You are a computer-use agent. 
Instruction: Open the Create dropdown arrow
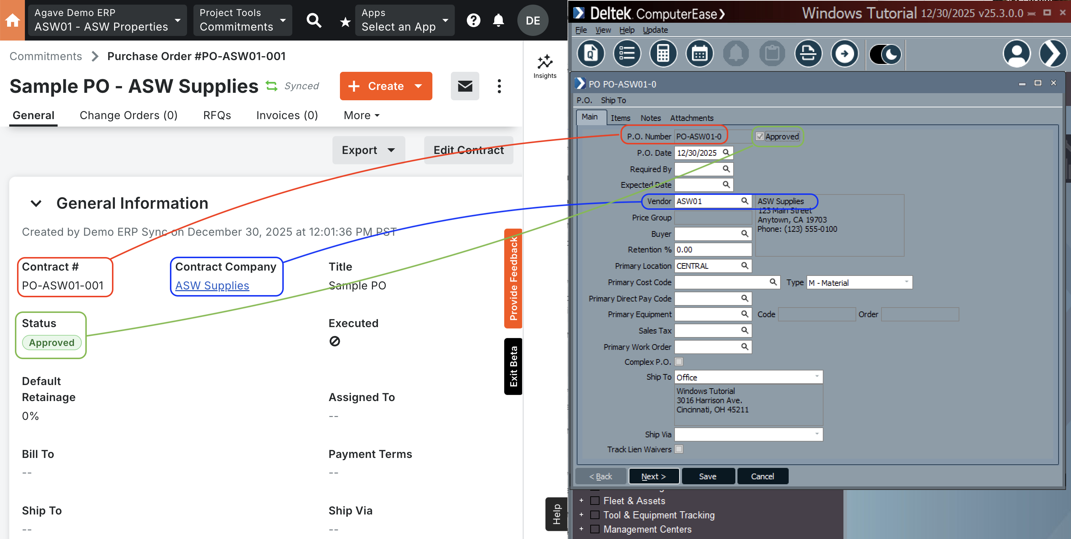coord(418,86)
